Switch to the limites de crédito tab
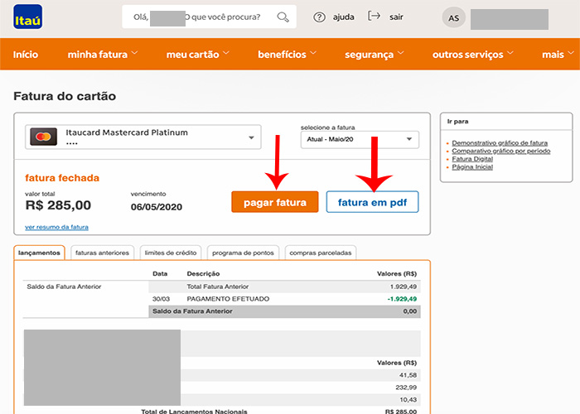The image size is (580, 414). point(171,253)
